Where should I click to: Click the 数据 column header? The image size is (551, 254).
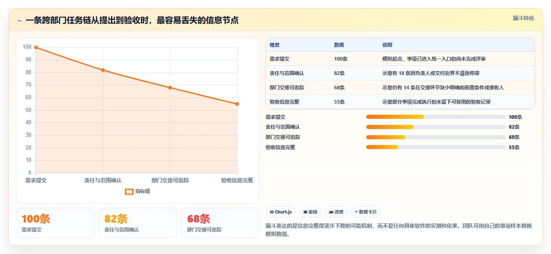339,45
